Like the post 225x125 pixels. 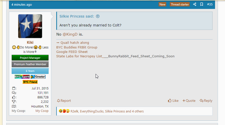(173, 101)
